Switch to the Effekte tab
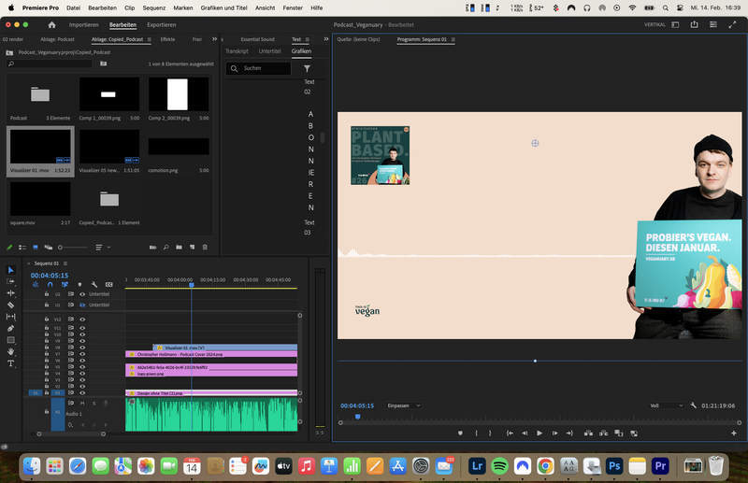The width and height of the screenshot is (748, 483). [167, 39]
